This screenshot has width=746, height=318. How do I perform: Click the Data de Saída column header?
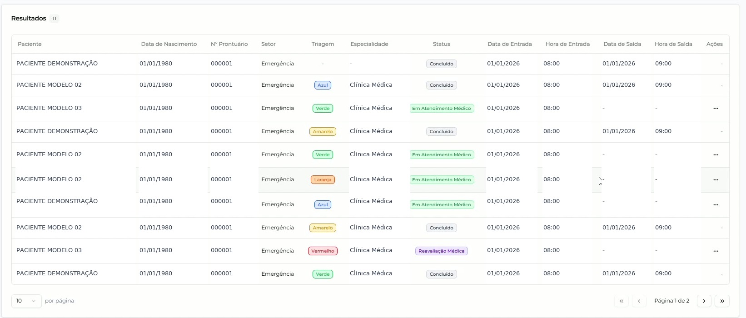622,44
